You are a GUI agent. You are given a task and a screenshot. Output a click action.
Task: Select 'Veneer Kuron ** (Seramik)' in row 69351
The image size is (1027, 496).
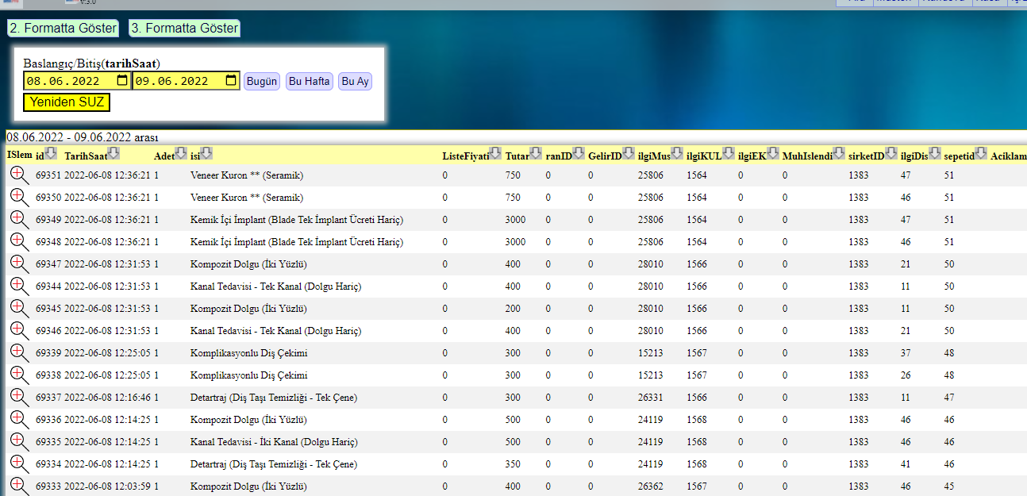click(x=247, y=175)
